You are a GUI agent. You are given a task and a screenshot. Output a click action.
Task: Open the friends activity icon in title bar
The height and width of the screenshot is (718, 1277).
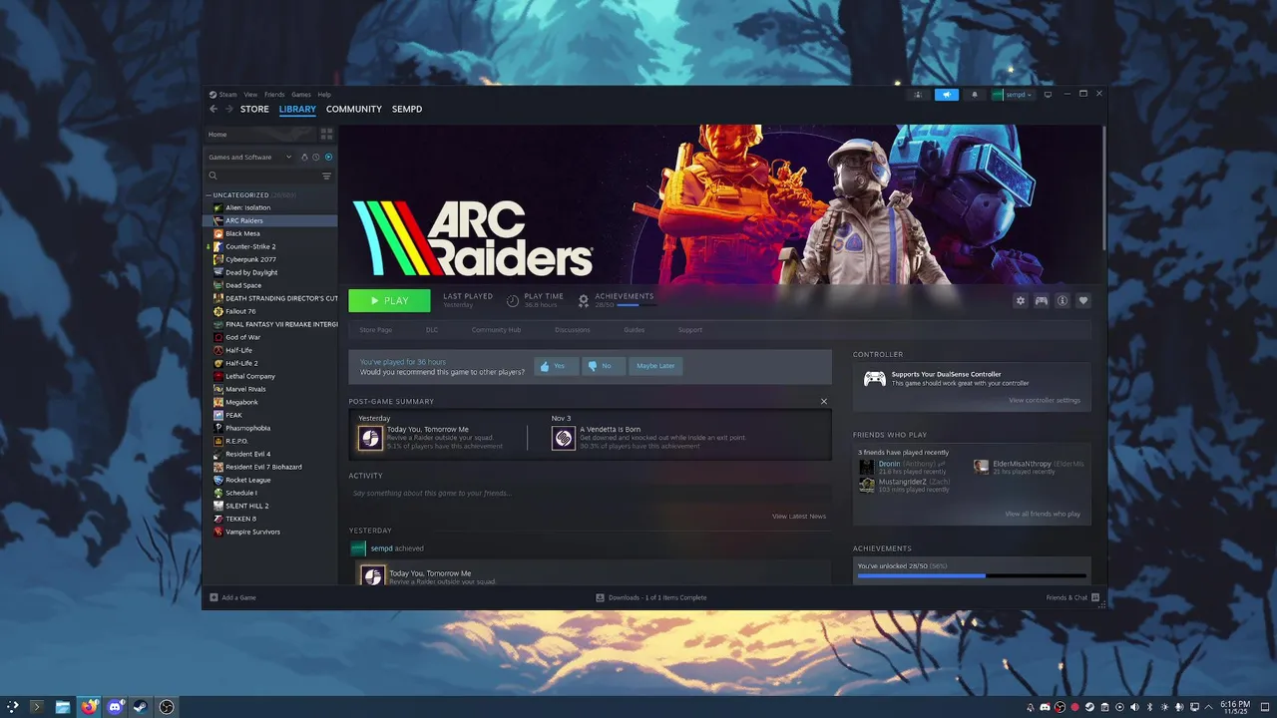918,95
